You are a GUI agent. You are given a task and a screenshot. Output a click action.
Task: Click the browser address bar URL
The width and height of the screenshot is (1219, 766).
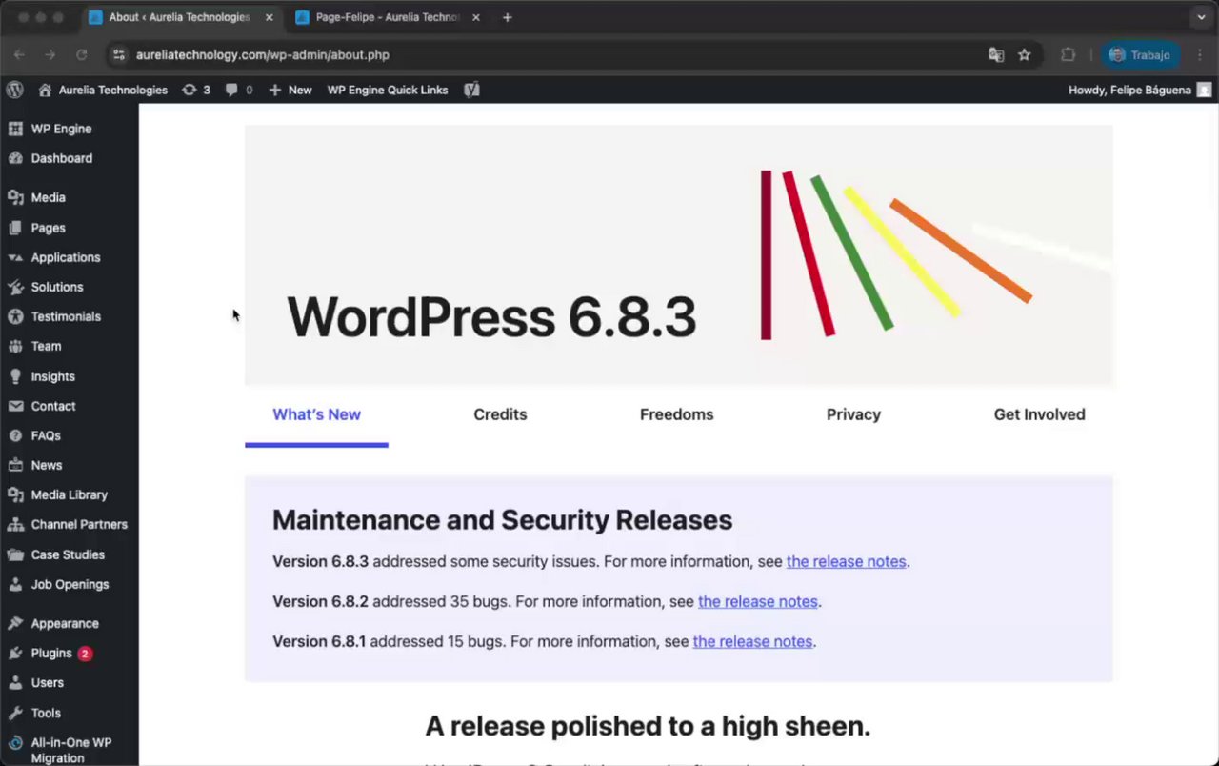(x=263, y=55)
